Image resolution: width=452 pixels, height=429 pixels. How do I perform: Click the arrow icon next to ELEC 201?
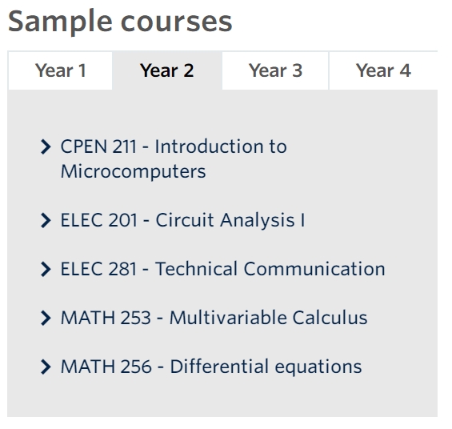(46, 221)
